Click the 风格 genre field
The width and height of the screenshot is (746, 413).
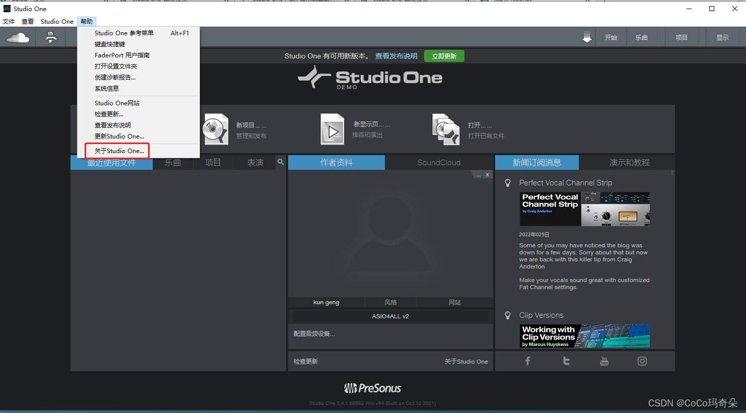390,302
